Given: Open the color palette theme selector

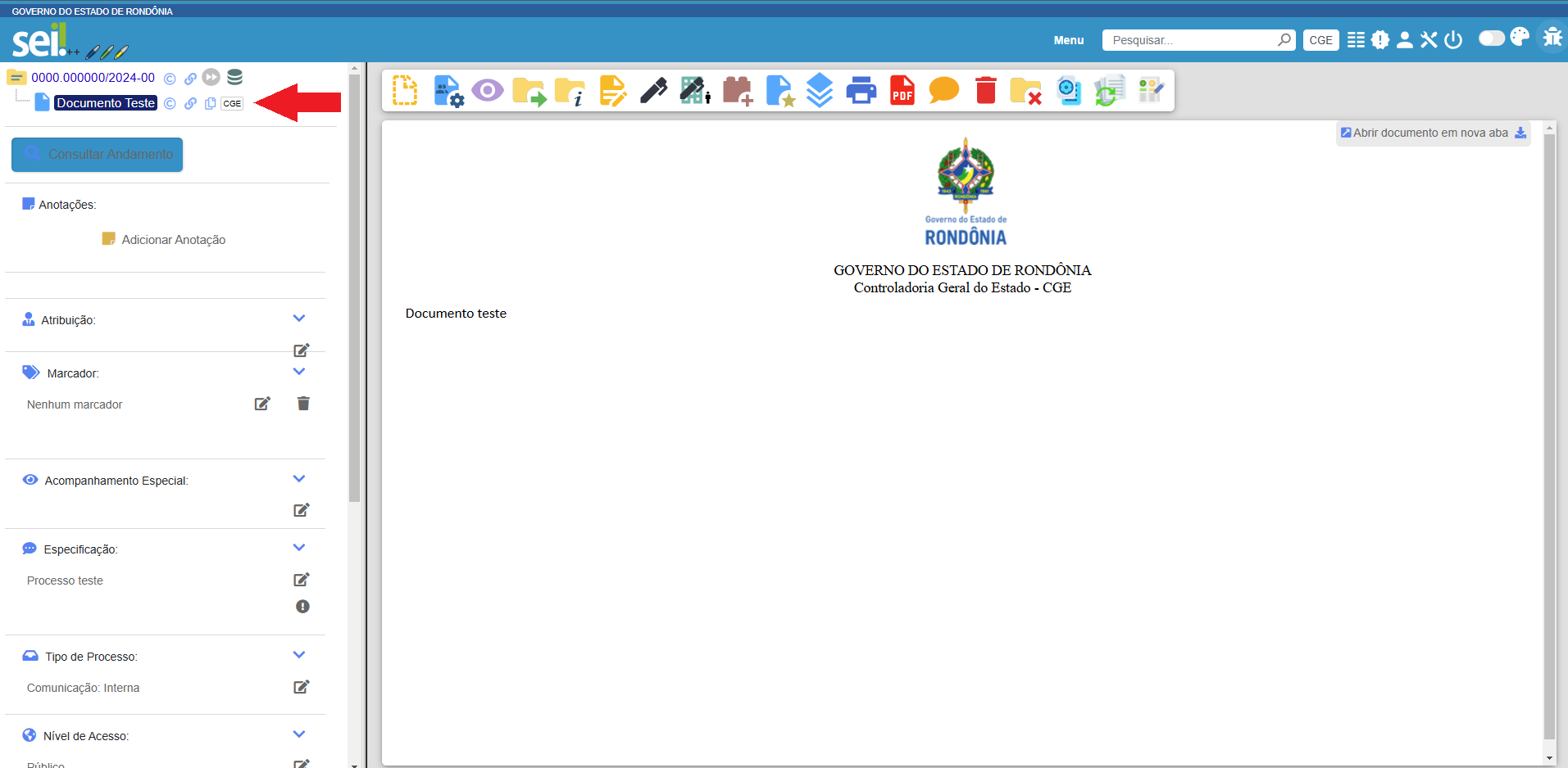Looking at the screenshot, I should (x=1521, y=38).
